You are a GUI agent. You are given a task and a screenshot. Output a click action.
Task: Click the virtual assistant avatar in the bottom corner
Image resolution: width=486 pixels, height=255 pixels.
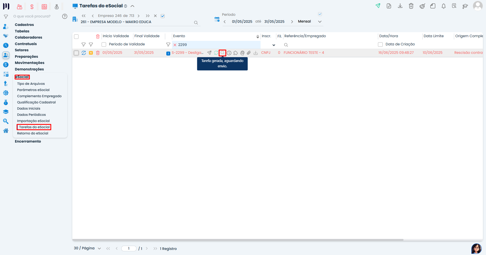pos(476,249)
